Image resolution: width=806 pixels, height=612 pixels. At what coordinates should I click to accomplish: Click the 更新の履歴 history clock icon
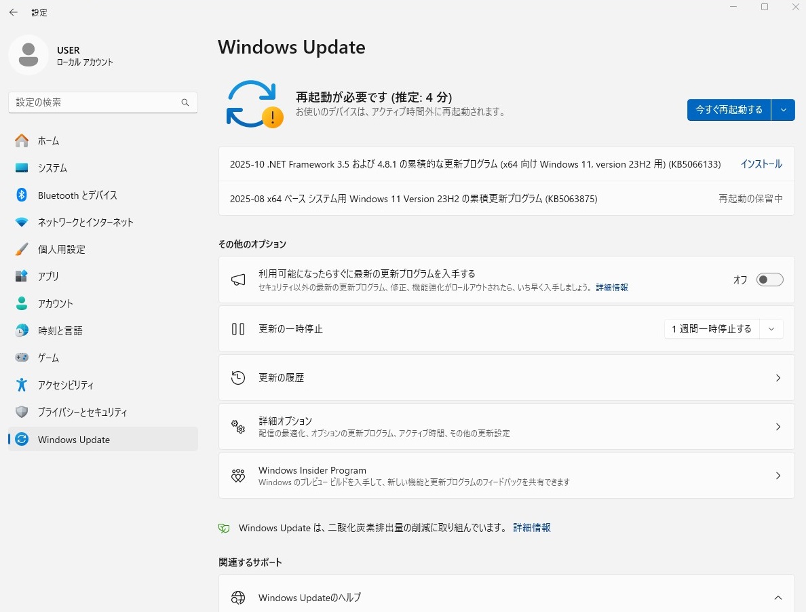click(x=238, y=378)
